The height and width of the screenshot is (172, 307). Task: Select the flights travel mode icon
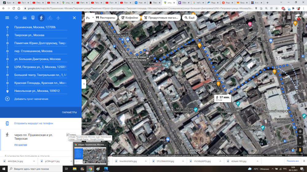tap(58, 18)
